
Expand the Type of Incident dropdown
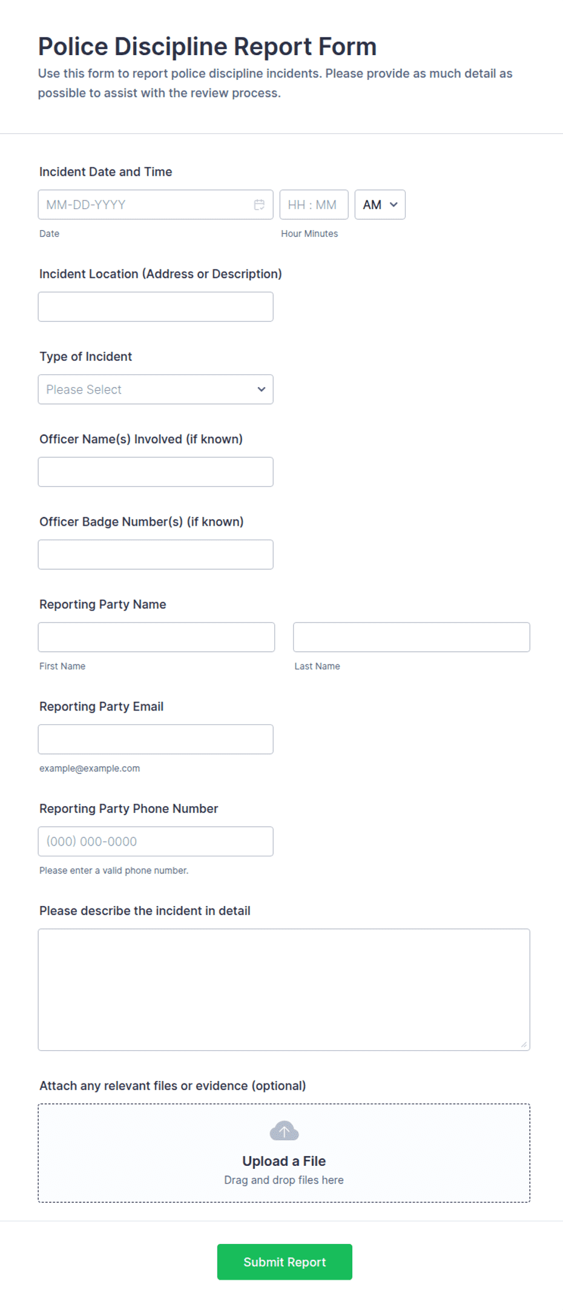pyautogui.click(x=156, y=389)
